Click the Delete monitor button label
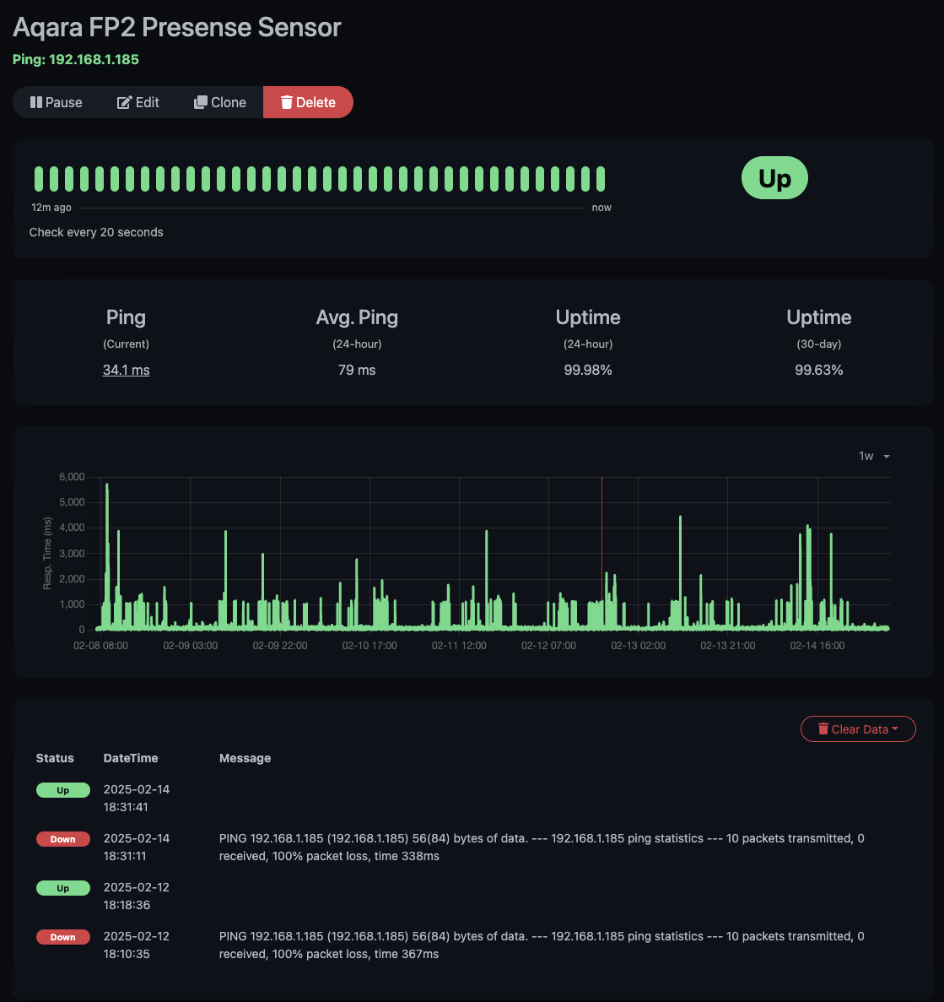The image size is (944, 1002). (x=316, y=102)
